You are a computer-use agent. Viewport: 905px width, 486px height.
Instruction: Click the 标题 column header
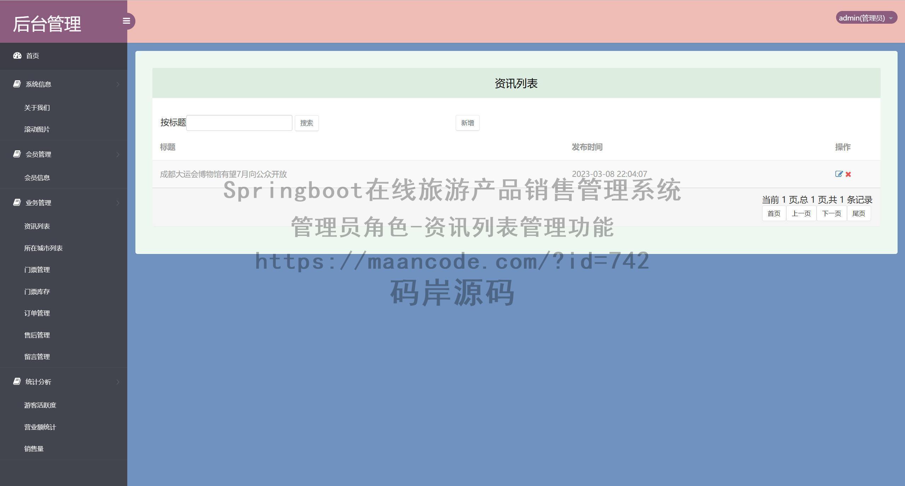tap(168, 147)
